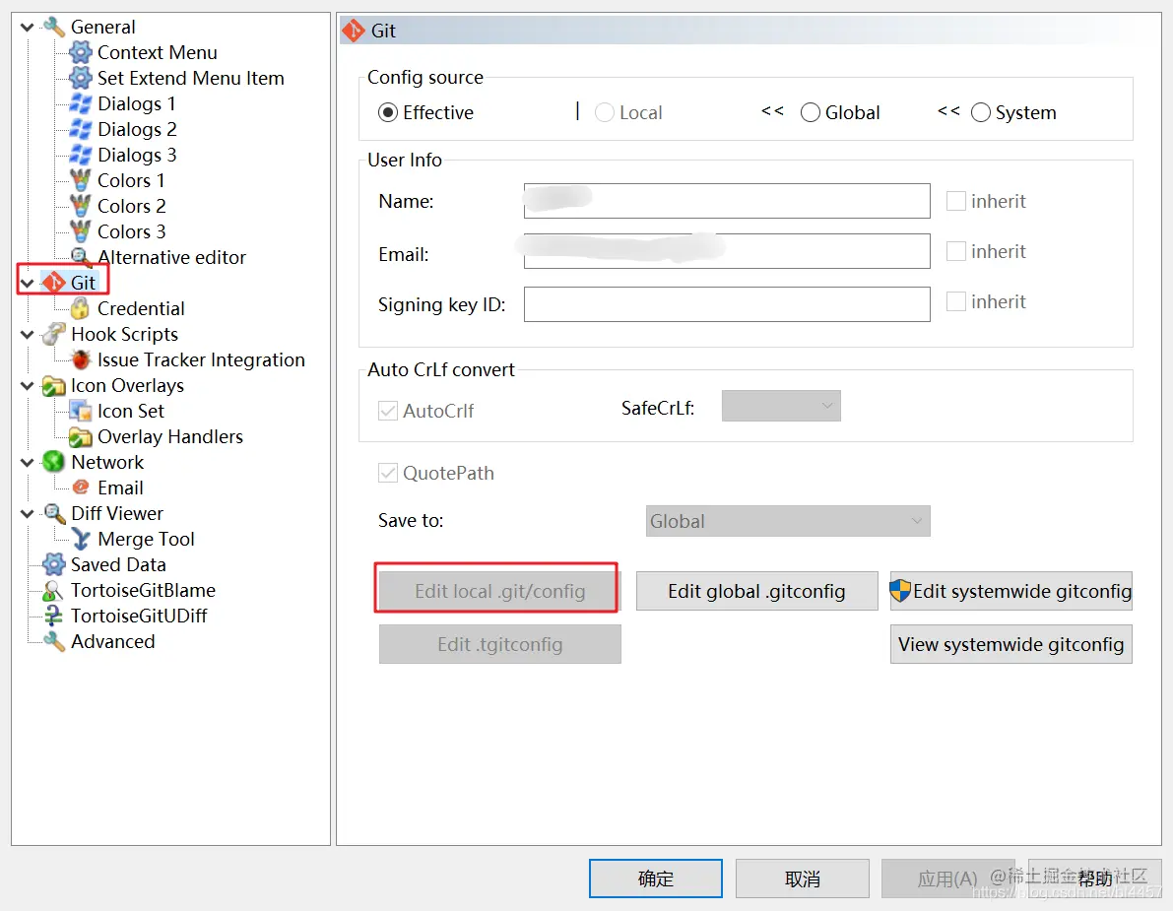Click the Diff Viewer magnifier icon
This screenshot has width=1173, height=911.
click(54, 513)
